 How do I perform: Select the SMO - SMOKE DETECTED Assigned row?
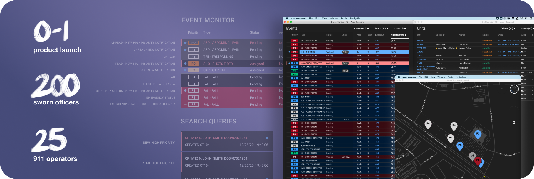point(348,63)
